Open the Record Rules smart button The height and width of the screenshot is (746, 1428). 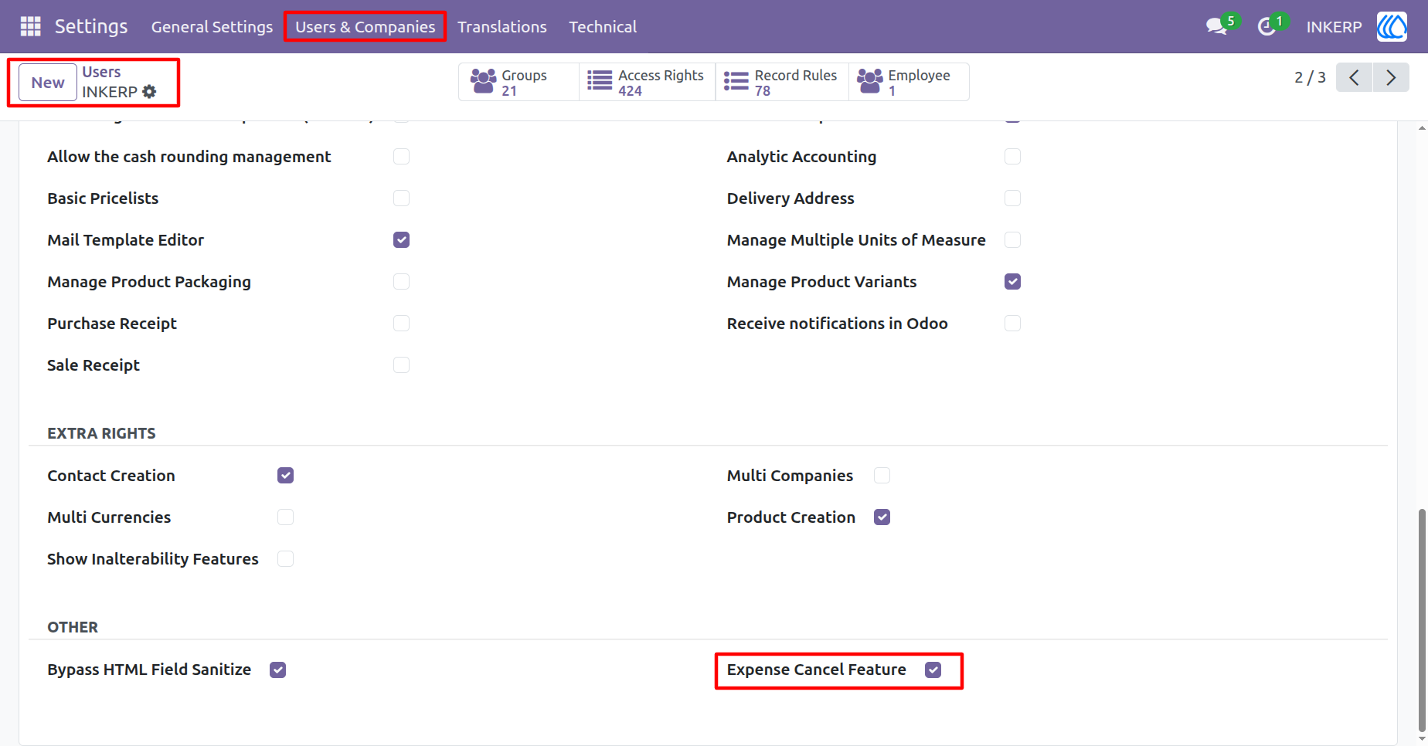(782, 82)
